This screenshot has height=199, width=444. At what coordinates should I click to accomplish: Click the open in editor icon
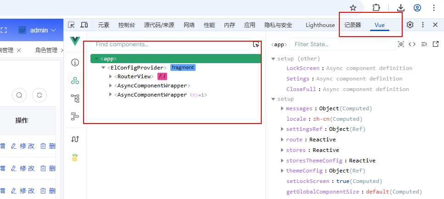pyautogui.click(x=424, y=44)
